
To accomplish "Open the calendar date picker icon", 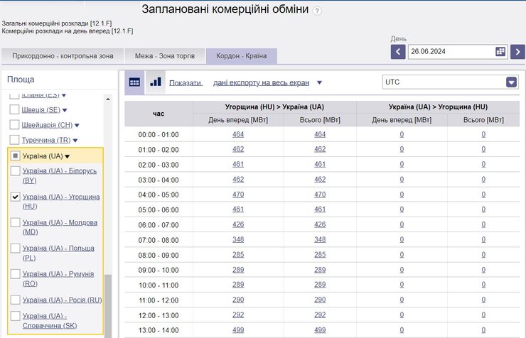I will [x=500, y=51].
